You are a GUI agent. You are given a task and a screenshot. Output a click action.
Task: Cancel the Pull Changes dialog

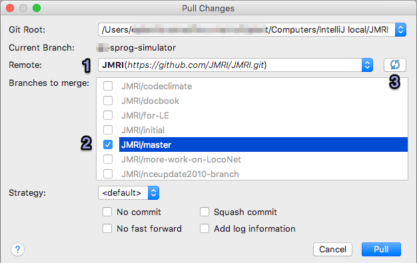pos(332,250)
